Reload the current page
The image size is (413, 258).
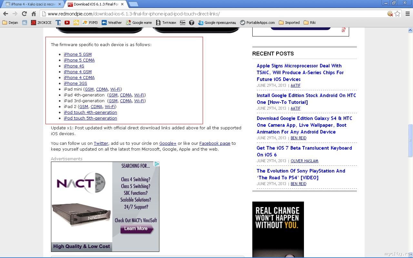[x=24, y=14]
